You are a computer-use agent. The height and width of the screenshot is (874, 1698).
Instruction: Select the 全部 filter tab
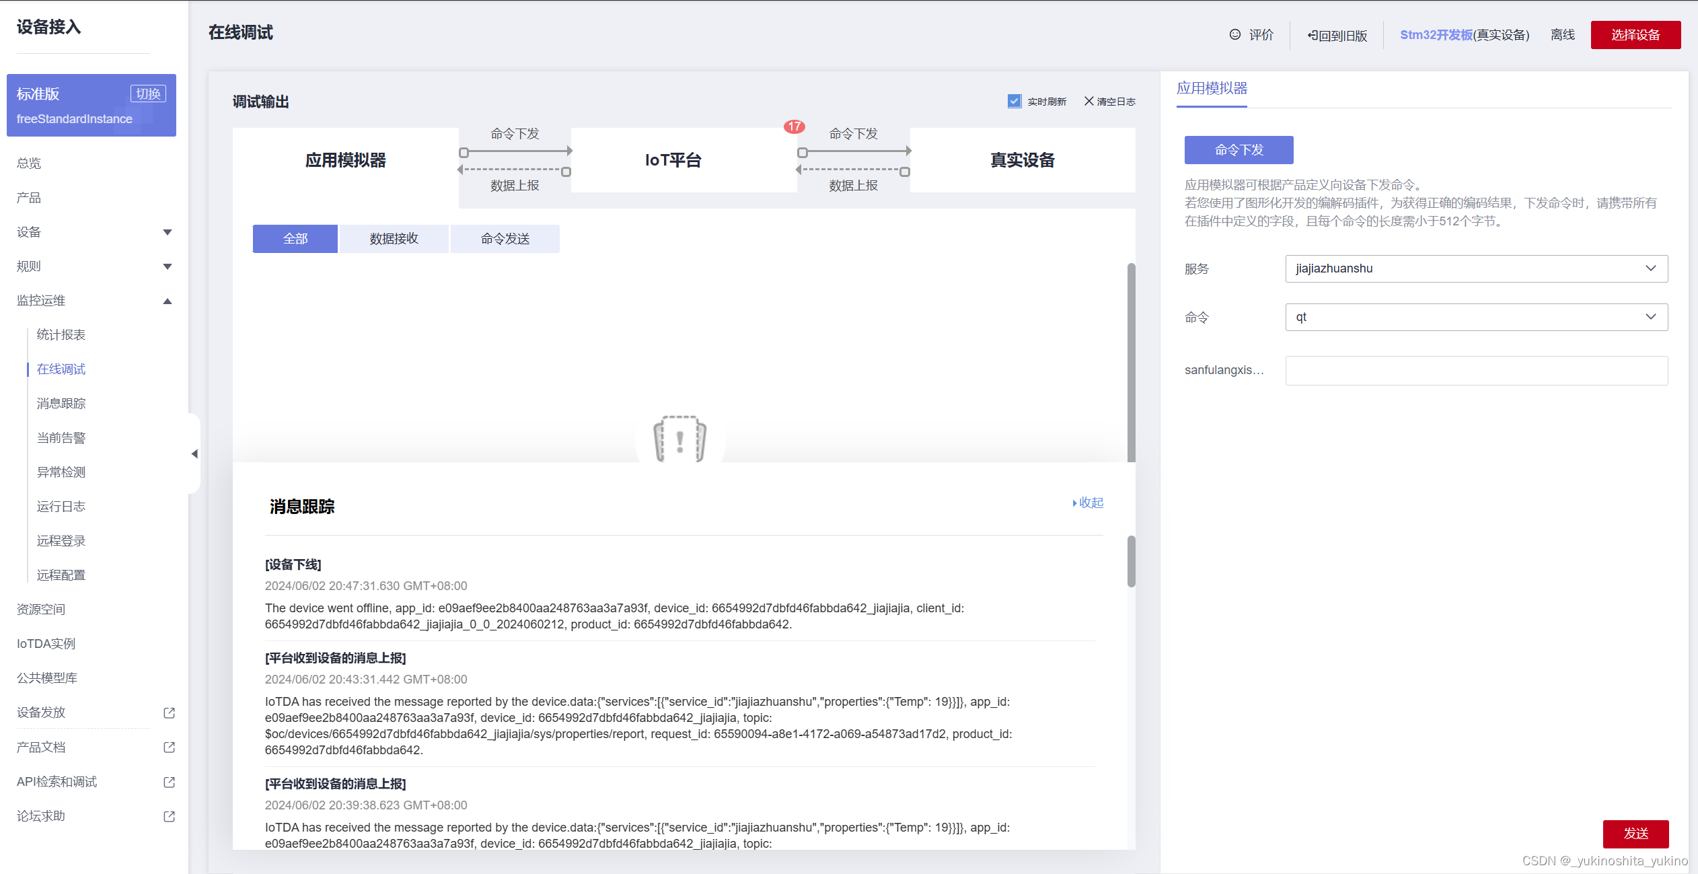pyautogui.click(x=295, y=239)
